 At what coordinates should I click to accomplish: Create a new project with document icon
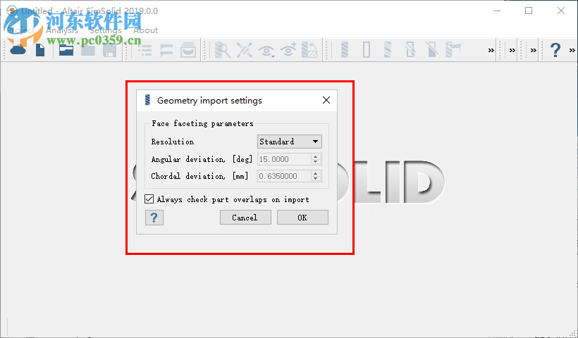[40, 50]
